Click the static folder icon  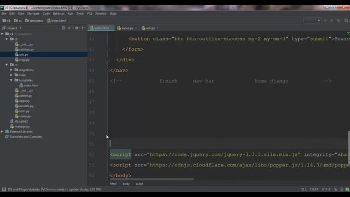coord(16,75)
